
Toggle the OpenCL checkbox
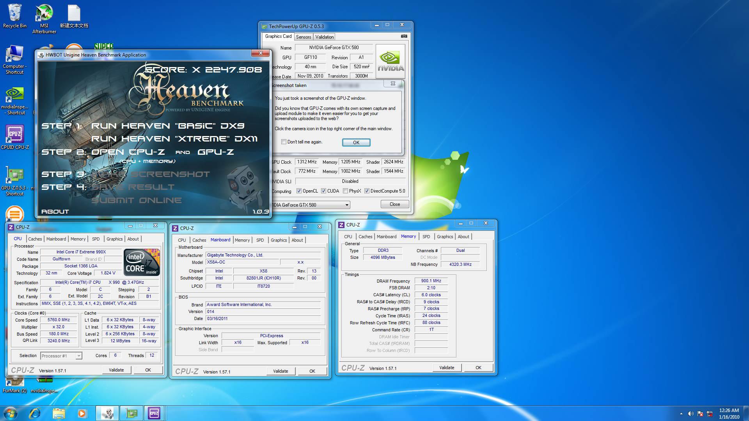point(299,191)
